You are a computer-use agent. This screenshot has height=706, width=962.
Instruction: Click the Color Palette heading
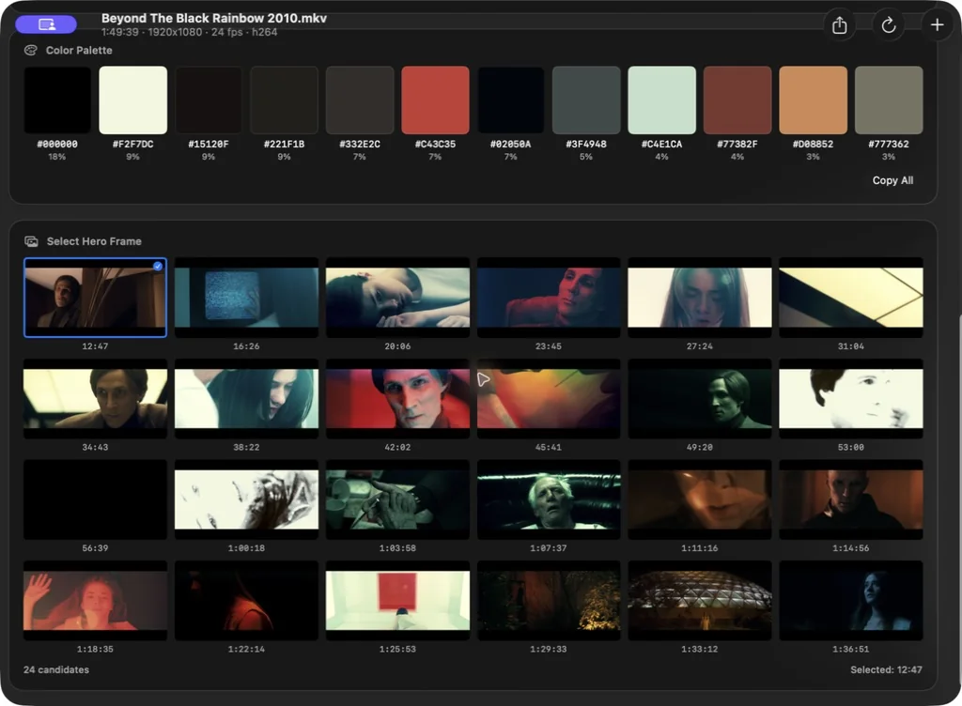point(79,51)
